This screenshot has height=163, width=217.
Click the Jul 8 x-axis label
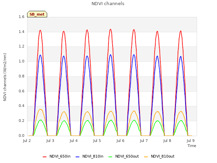tap(167, 141)
